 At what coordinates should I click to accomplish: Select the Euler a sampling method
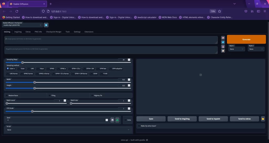[x=11, y=69]
